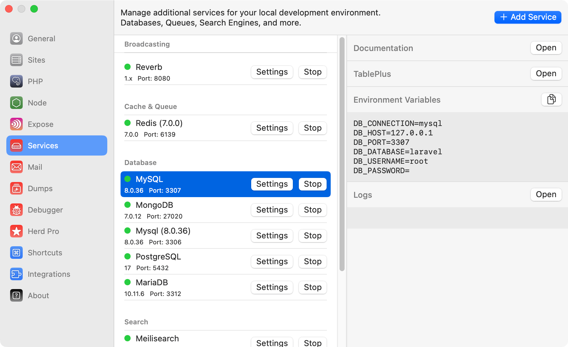568x347 pixels.
Task: Click the Add Service button
Action: coord(528,17)
